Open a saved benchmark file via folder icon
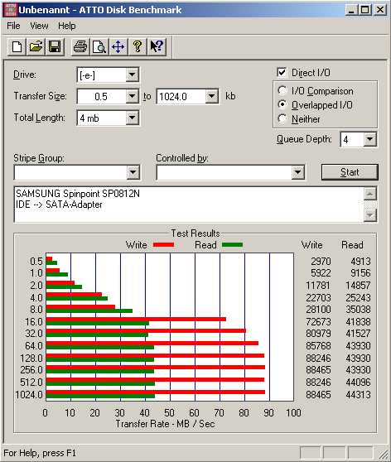The width and height of the screenshot is (391, 462). click(36, 46)
